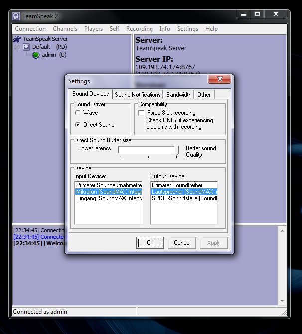The height and width of the screenshot is (334, 302).
Task: Select Eingang (SoundMAX) input device
Action: [x=109, y=198]
